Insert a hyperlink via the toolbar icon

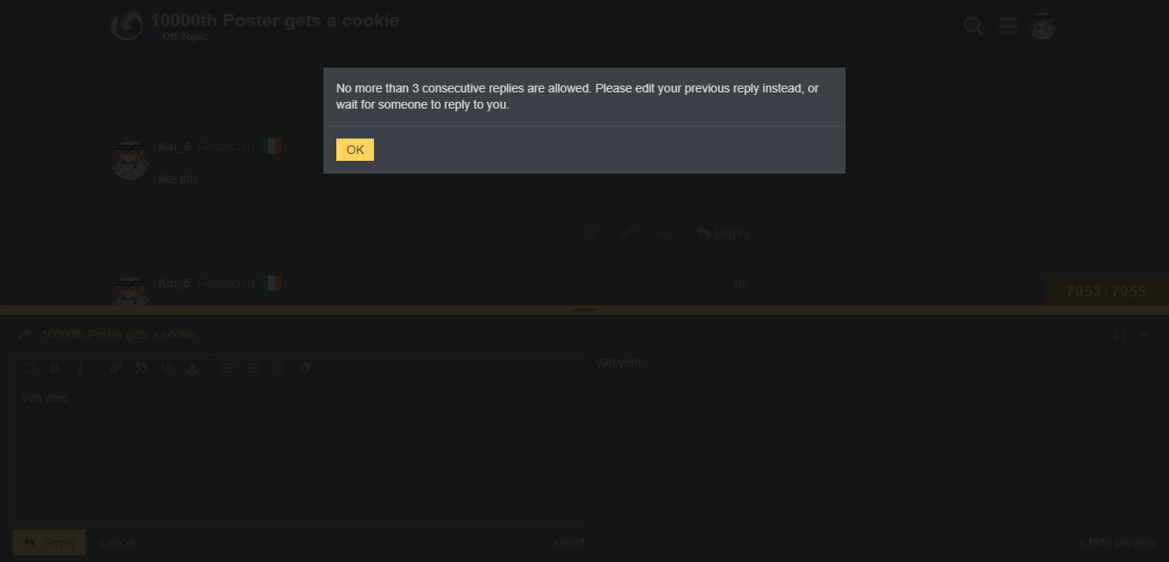(x=116, y=368)
